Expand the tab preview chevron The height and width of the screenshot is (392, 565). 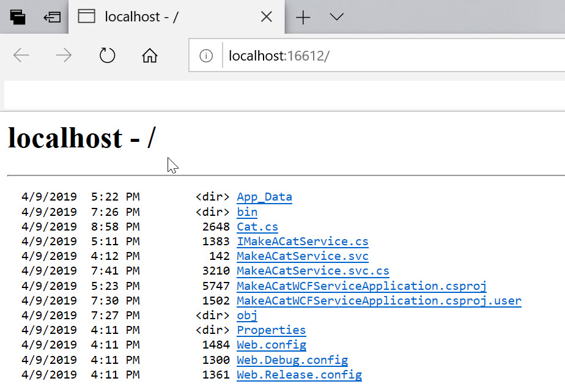(x=336, y=17)
